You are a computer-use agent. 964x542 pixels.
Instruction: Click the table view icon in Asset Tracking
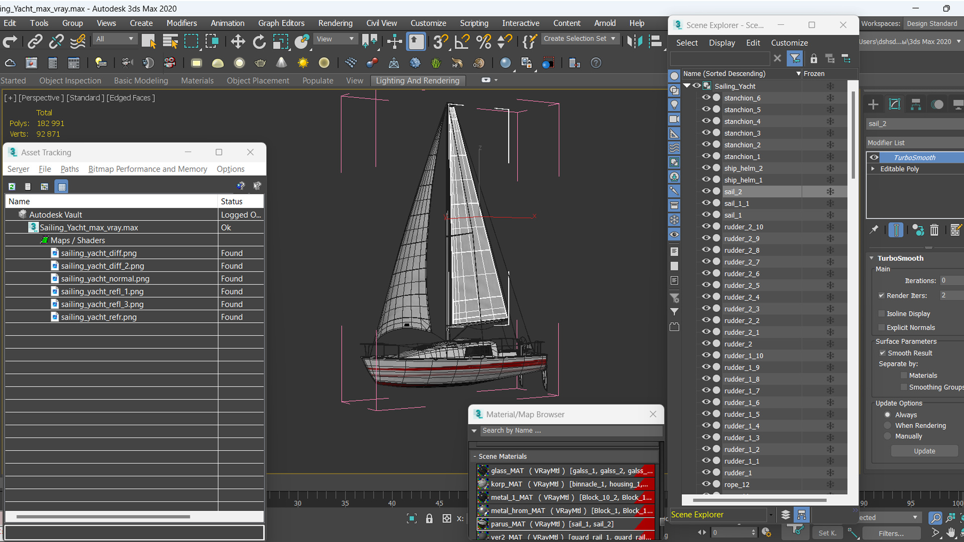point(61,186)
